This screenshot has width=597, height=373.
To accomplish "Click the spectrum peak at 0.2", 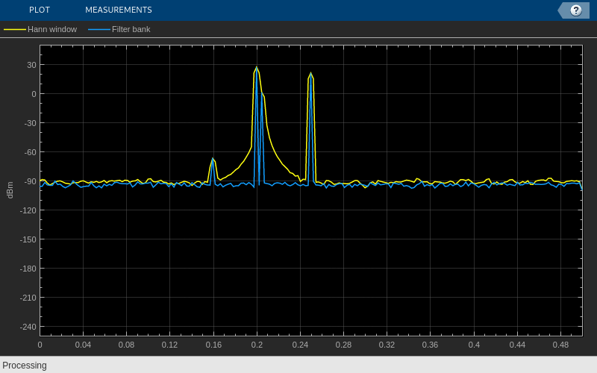I will coord(257,67).
